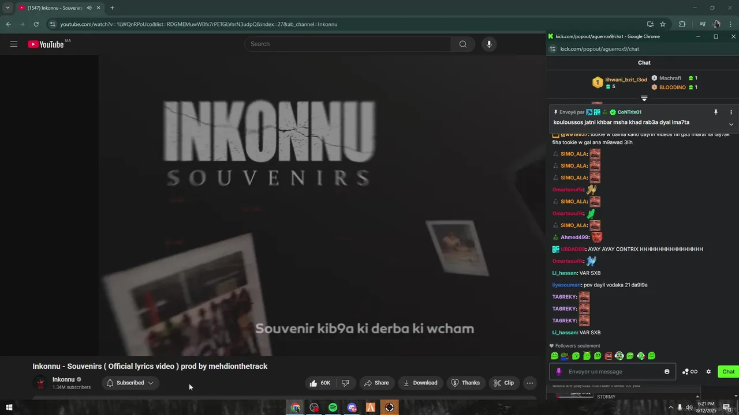739x415 pixels.
Task: Click Li_hassan username in last chat message
Action: (565, 333)
